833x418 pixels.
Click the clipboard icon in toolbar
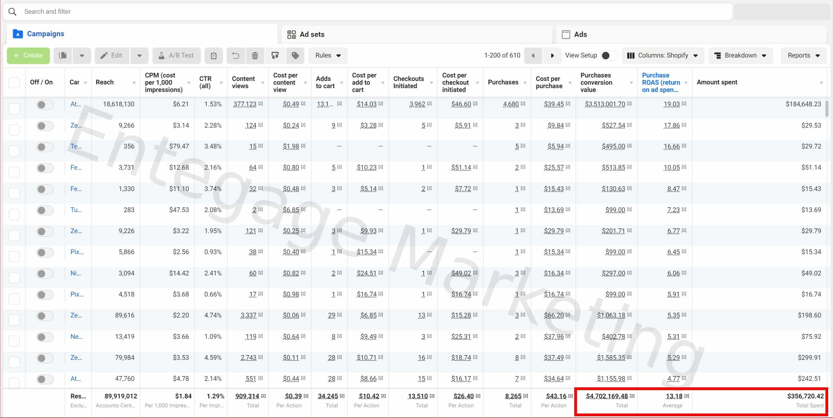213,55
